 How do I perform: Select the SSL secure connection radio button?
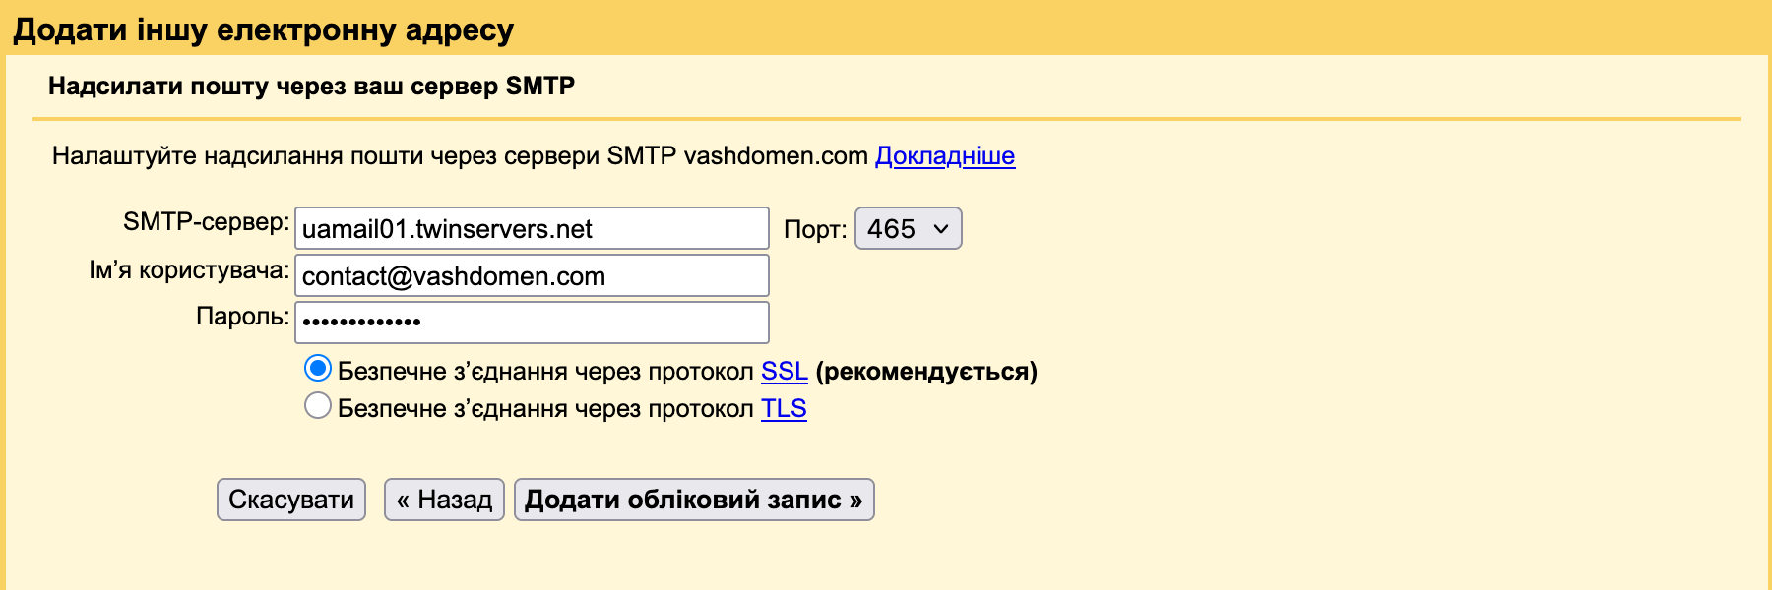(x=317, y=369)
